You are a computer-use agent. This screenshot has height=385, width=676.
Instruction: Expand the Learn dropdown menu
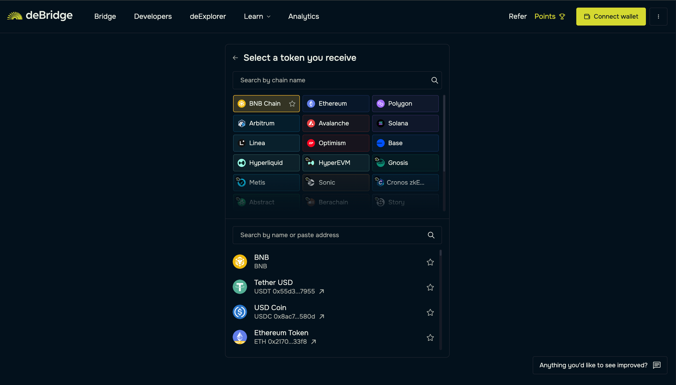(x=257, y=17)
